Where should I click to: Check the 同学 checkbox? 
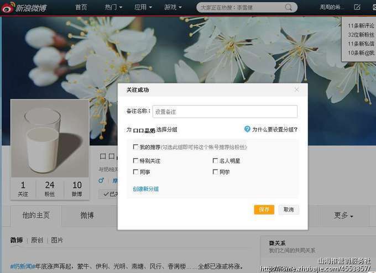(x=215, y=172)
